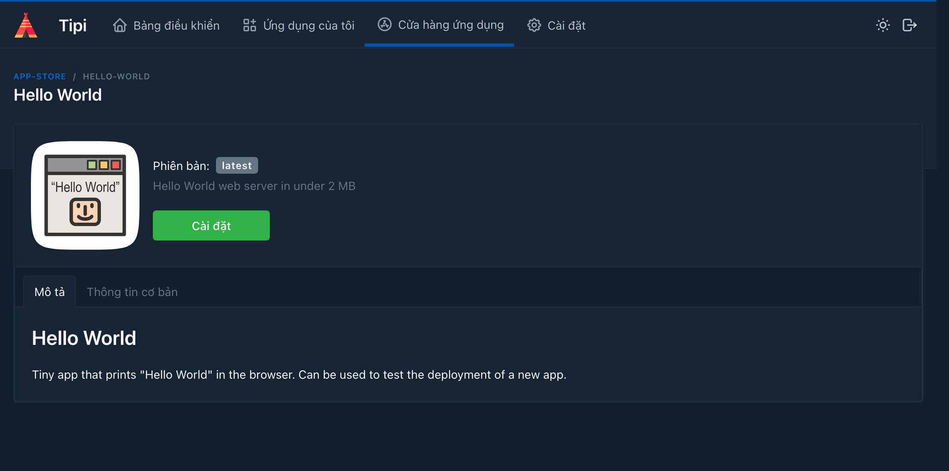This screenshot has width=949, height=471.
Task: Click the My Apps grid icon
Action: point(250,25)
